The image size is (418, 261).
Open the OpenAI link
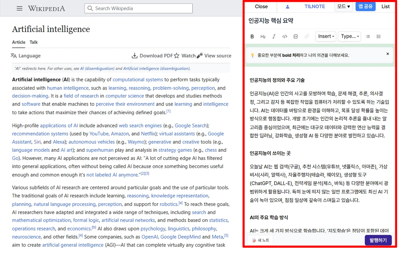(150, 237)
